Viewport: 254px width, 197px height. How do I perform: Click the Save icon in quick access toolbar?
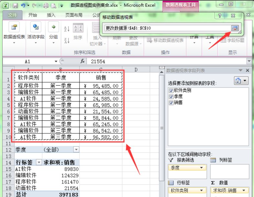coord(15,6)
